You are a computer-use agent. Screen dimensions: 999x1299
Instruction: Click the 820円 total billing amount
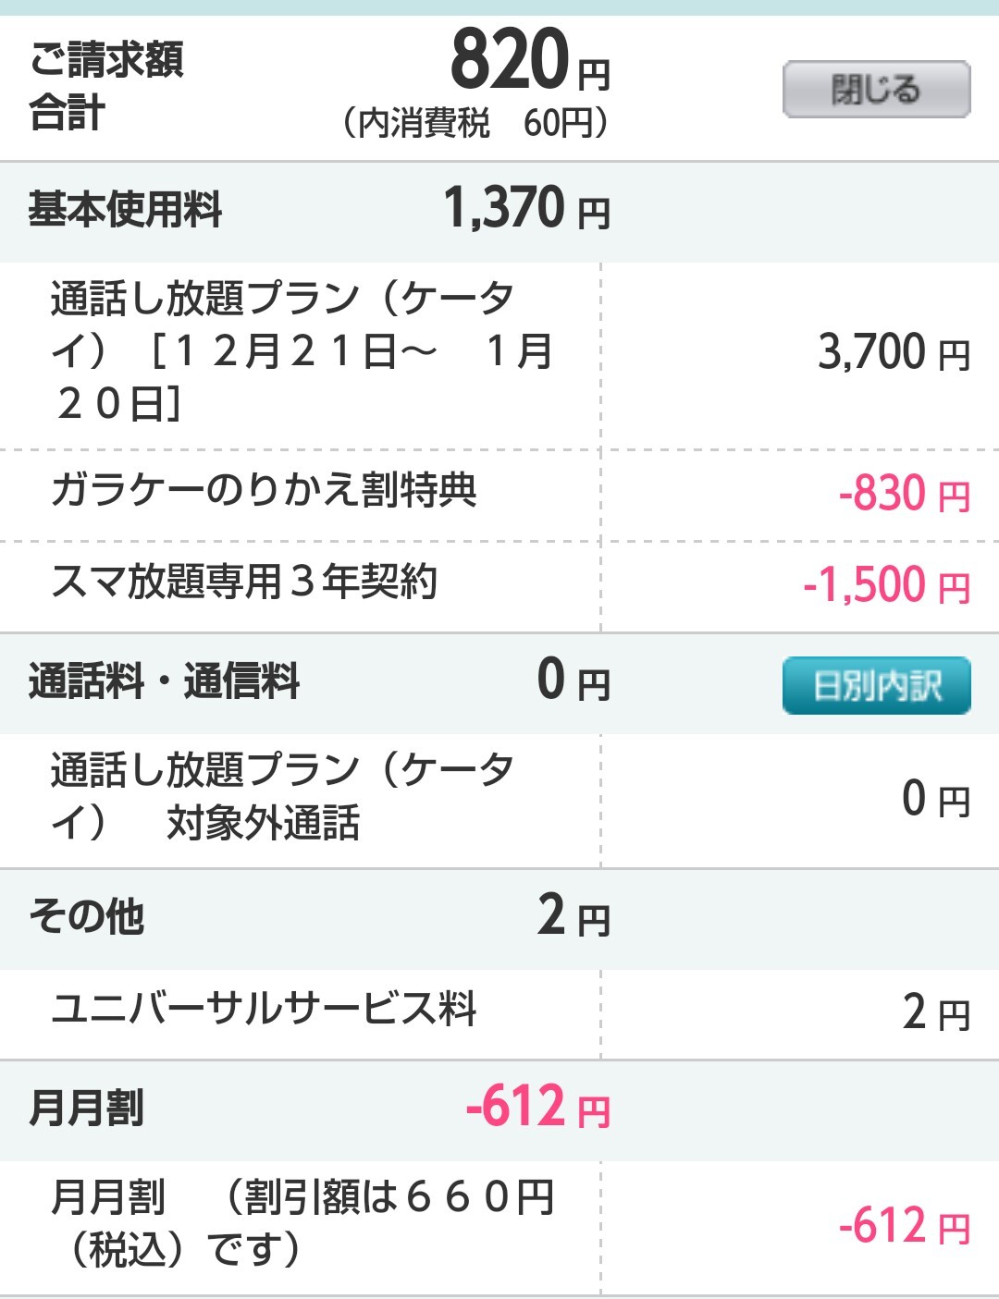529,63
